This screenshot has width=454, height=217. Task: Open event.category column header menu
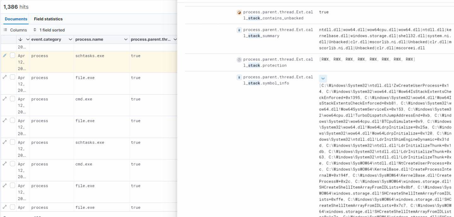70,39
